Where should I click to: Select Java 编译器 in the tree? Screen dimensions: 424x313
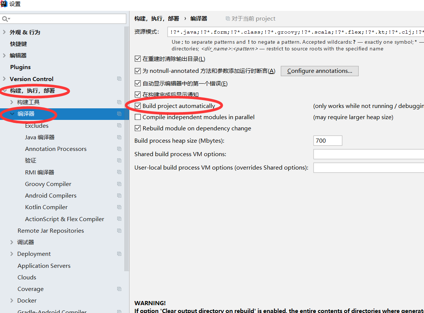pyautogui.click(x=40, y=137)
